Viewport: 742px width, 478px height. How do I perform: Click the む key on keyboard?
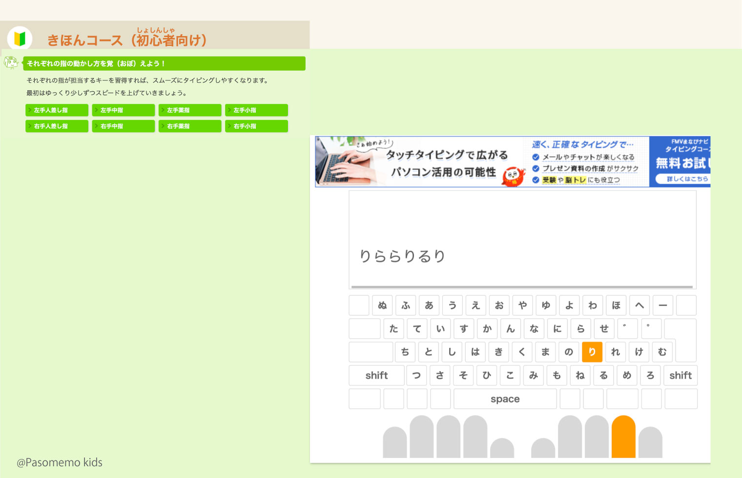(x=662, y=352)
